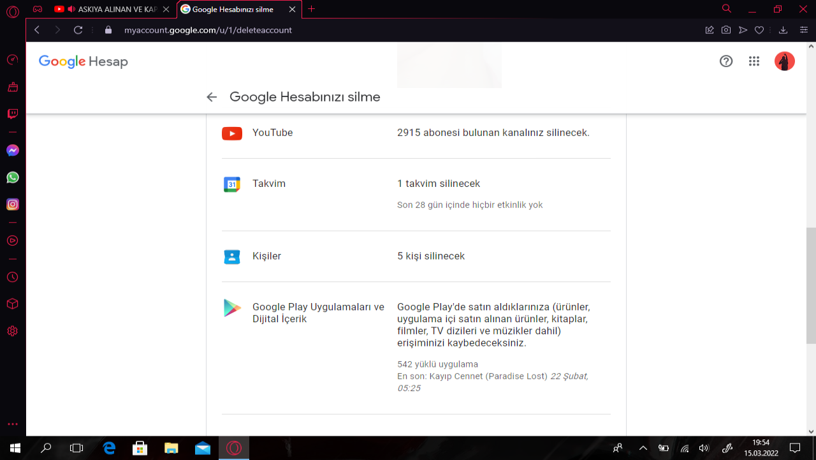Click the address bar URL field

pyautogui.click(x=408, y=30)
